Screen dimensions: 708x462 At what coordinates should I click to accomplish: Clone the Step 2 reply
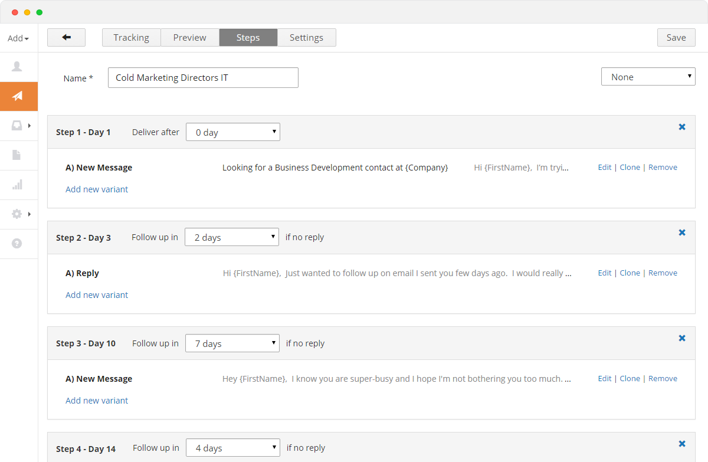click(630, 273)
